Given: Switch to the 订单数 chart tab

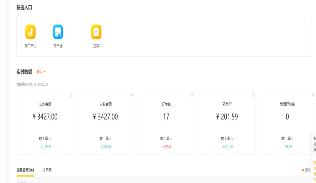Looking at the screenshot, I should (47, 170).
